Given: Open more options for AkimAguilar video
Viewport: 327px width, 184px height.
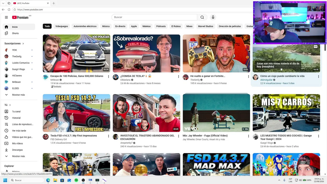Looking at the screenshot, I should (319, 76).
